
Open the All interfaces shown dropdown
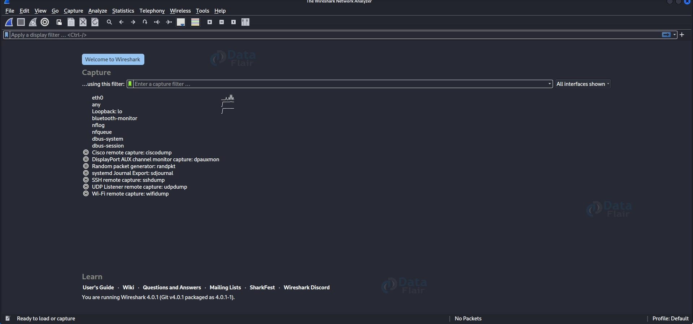click(x=583, y=84)
